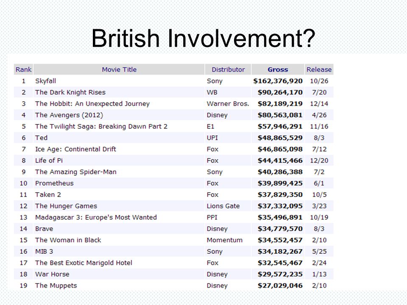This screenshot has width=407, height=305.
Task: Click release date 11/16
Action: (319, 127)
